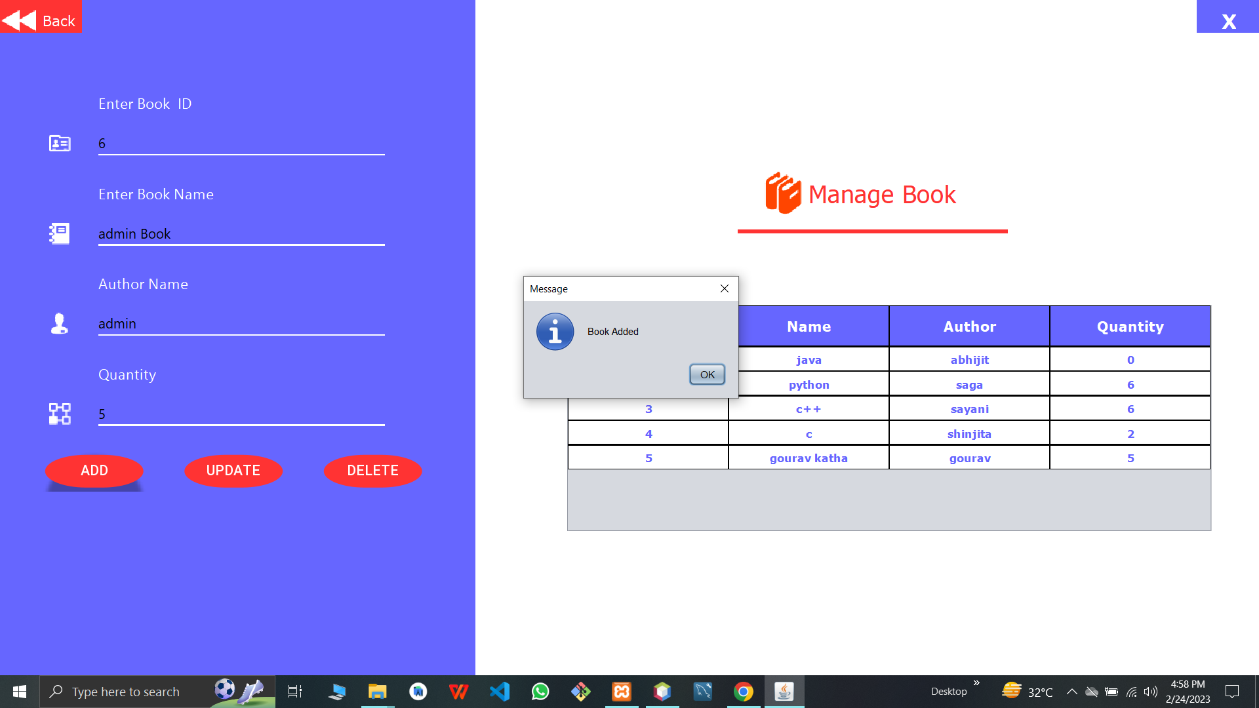Click the Book ID card icon
The width and height of the screenshot is (1259, 708).
(60, 143)
